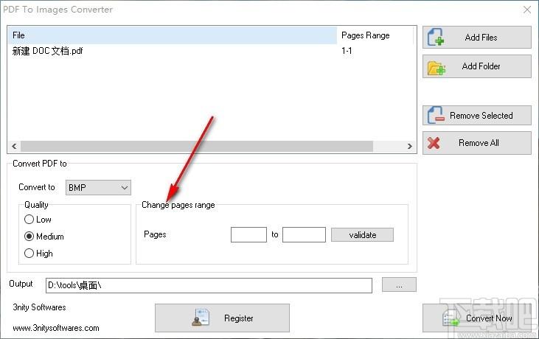Screen dimensions: 539x339
Task: Click the Remove Selected document icon
Action: (x=436, y=115)
